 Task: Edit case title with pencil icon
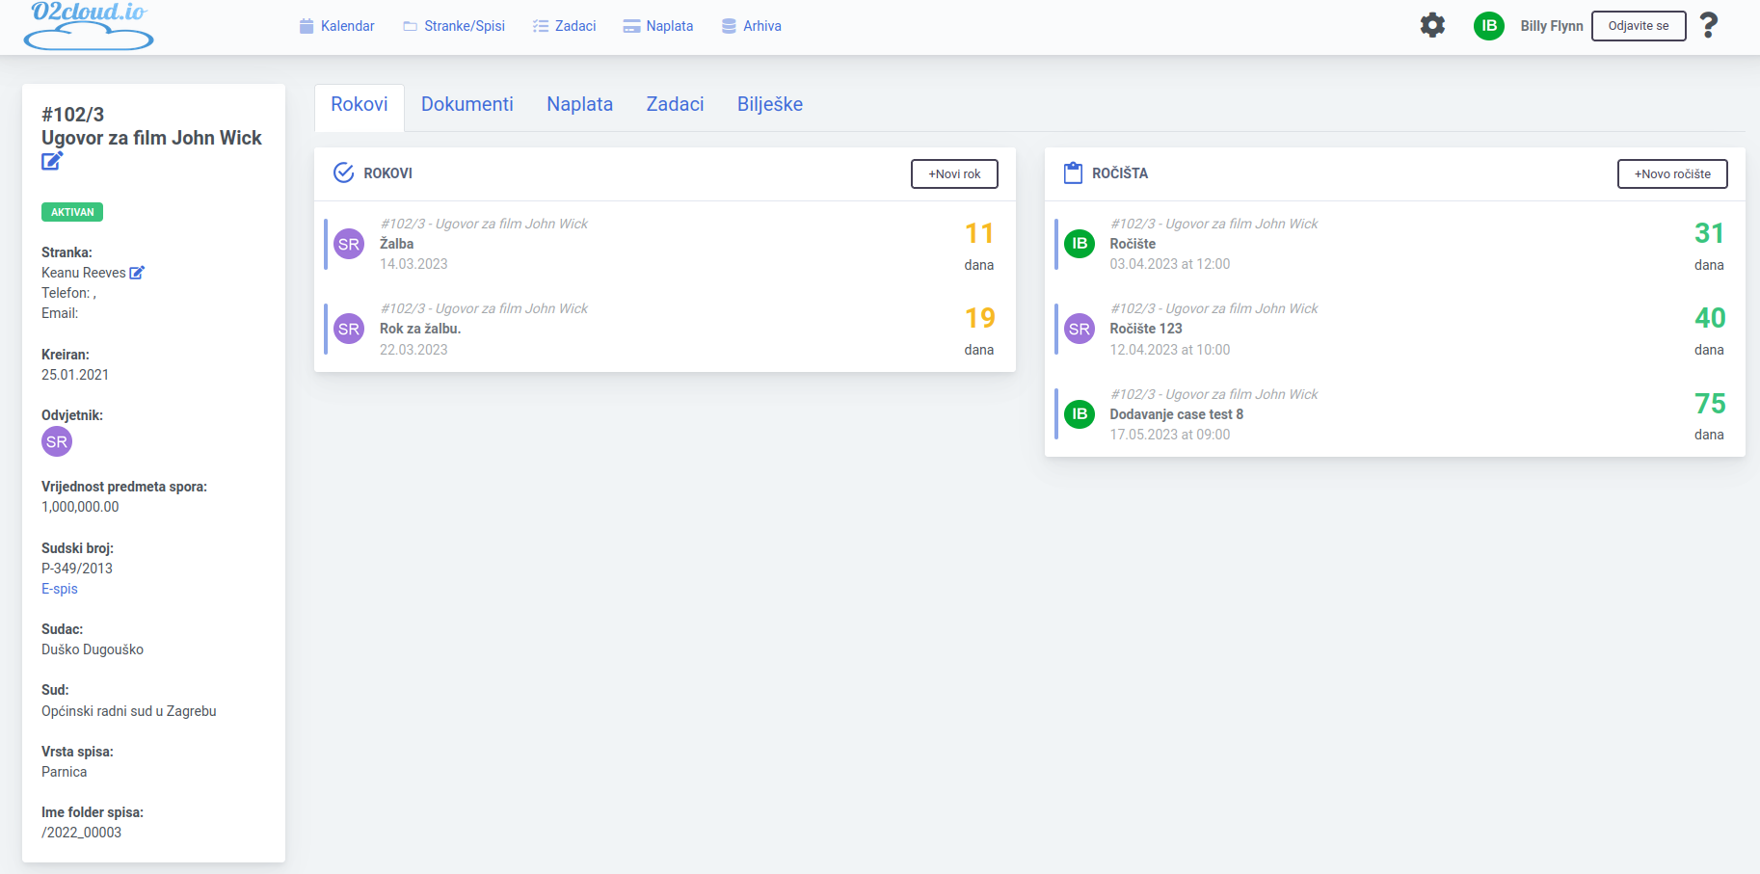click(52, 161)
